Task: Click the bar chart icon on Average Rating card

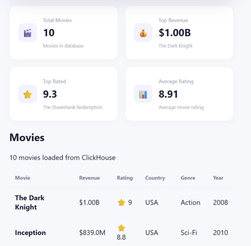Action: (143, 94)
